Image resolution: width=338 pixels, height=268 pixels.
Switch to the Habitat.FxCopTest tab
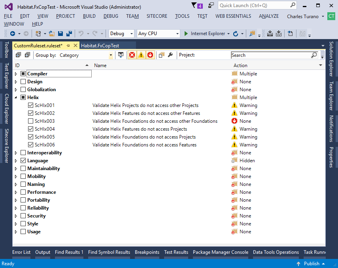coord(100,46)
